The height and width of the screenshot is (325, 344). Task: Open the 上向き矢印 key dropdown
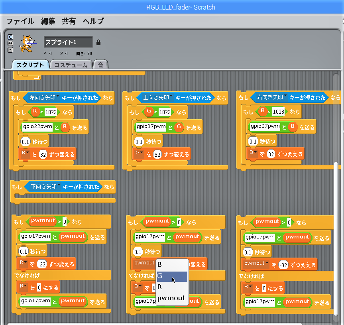click(x=171, y=97)
